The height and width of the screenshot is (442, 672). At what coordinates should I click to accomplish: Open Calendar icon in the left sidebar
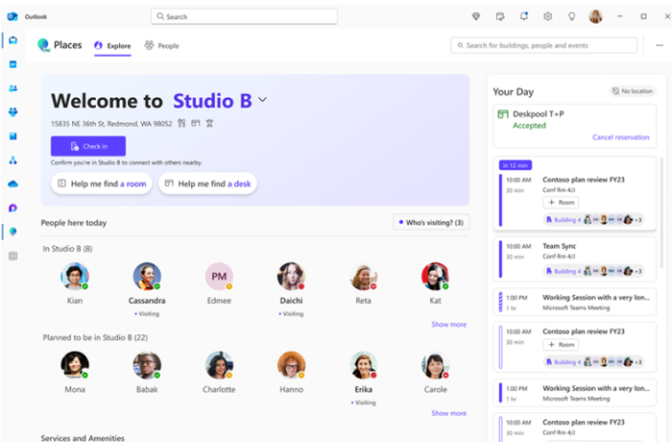12,64
